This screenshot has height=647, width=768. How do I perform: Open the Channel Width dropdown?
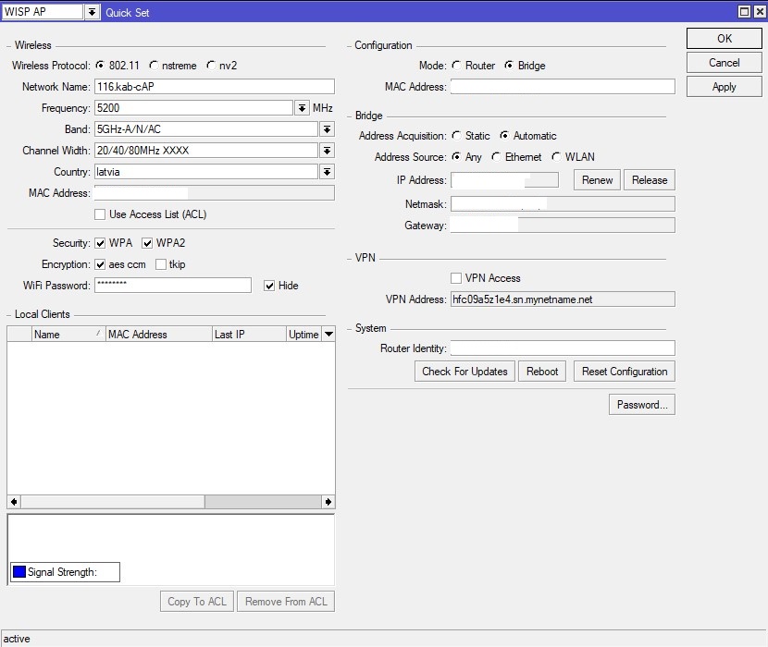pos(326,150)
